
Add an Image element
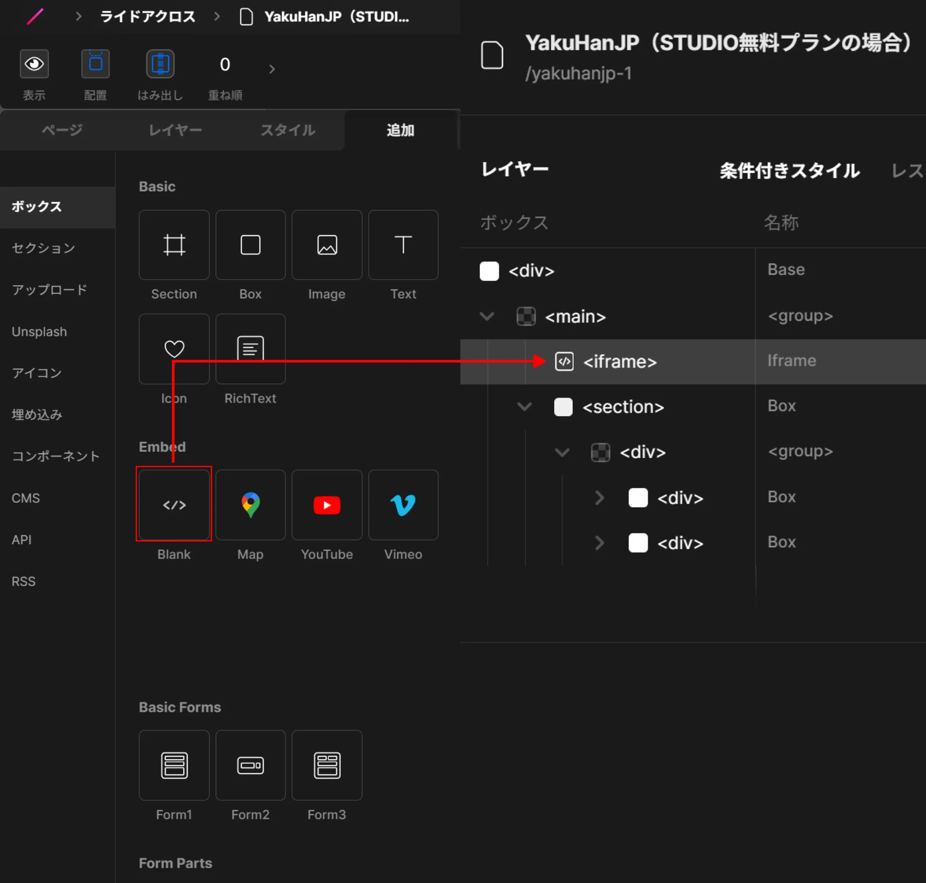pos(327,245)
